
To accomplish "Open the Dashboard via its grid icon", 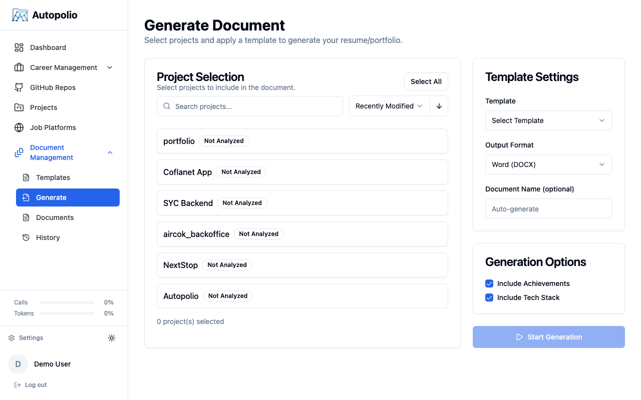I will [19, 47].
